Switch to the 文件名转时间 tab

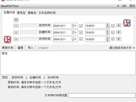47,13
